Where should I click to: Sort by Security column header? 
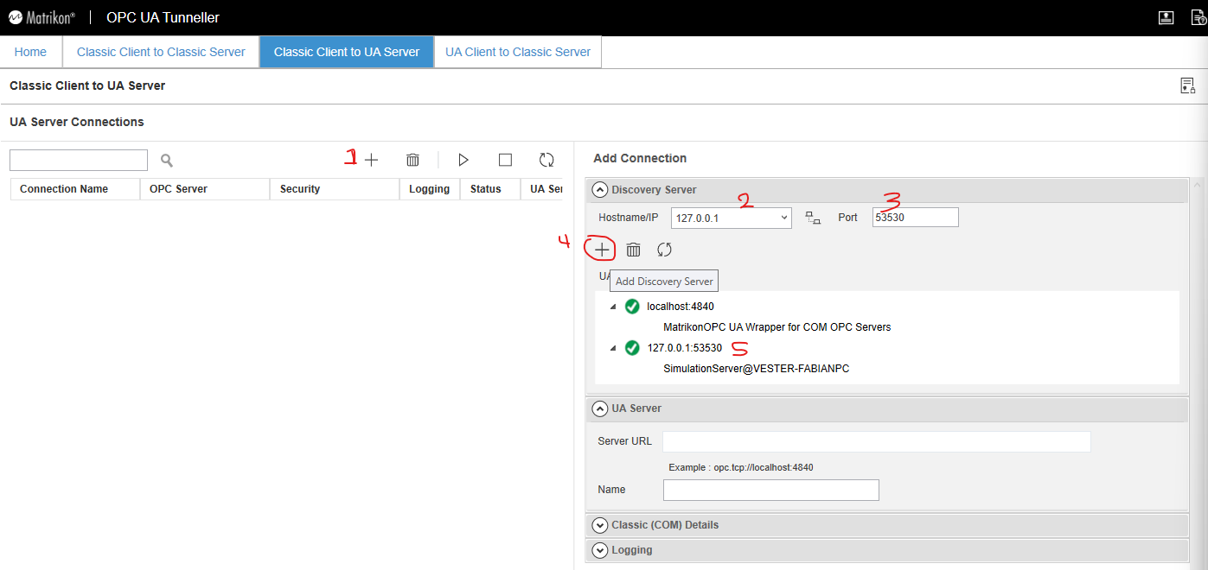tap(335, 189)
